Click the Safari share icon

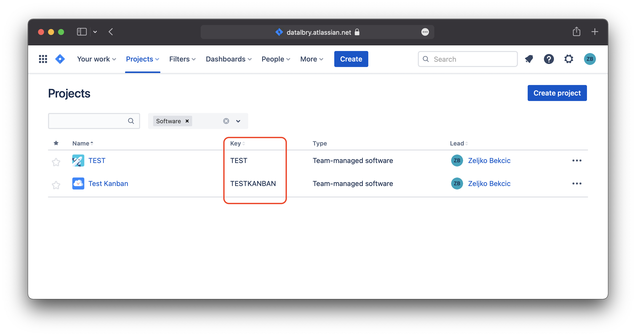click(576, 32)
